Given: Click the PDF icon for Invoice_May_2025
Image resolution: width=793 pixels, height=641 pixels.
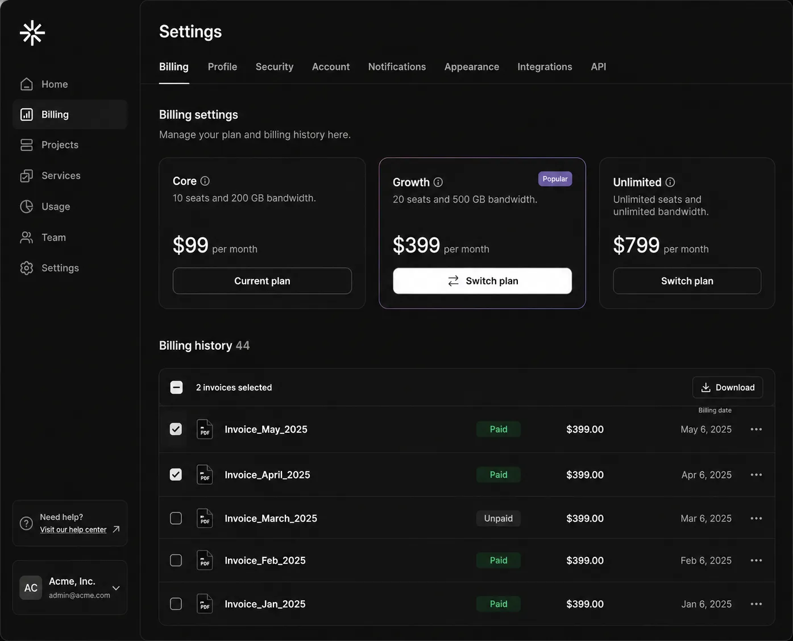Looking at the screenshot, I should click(x=205, y=429).
